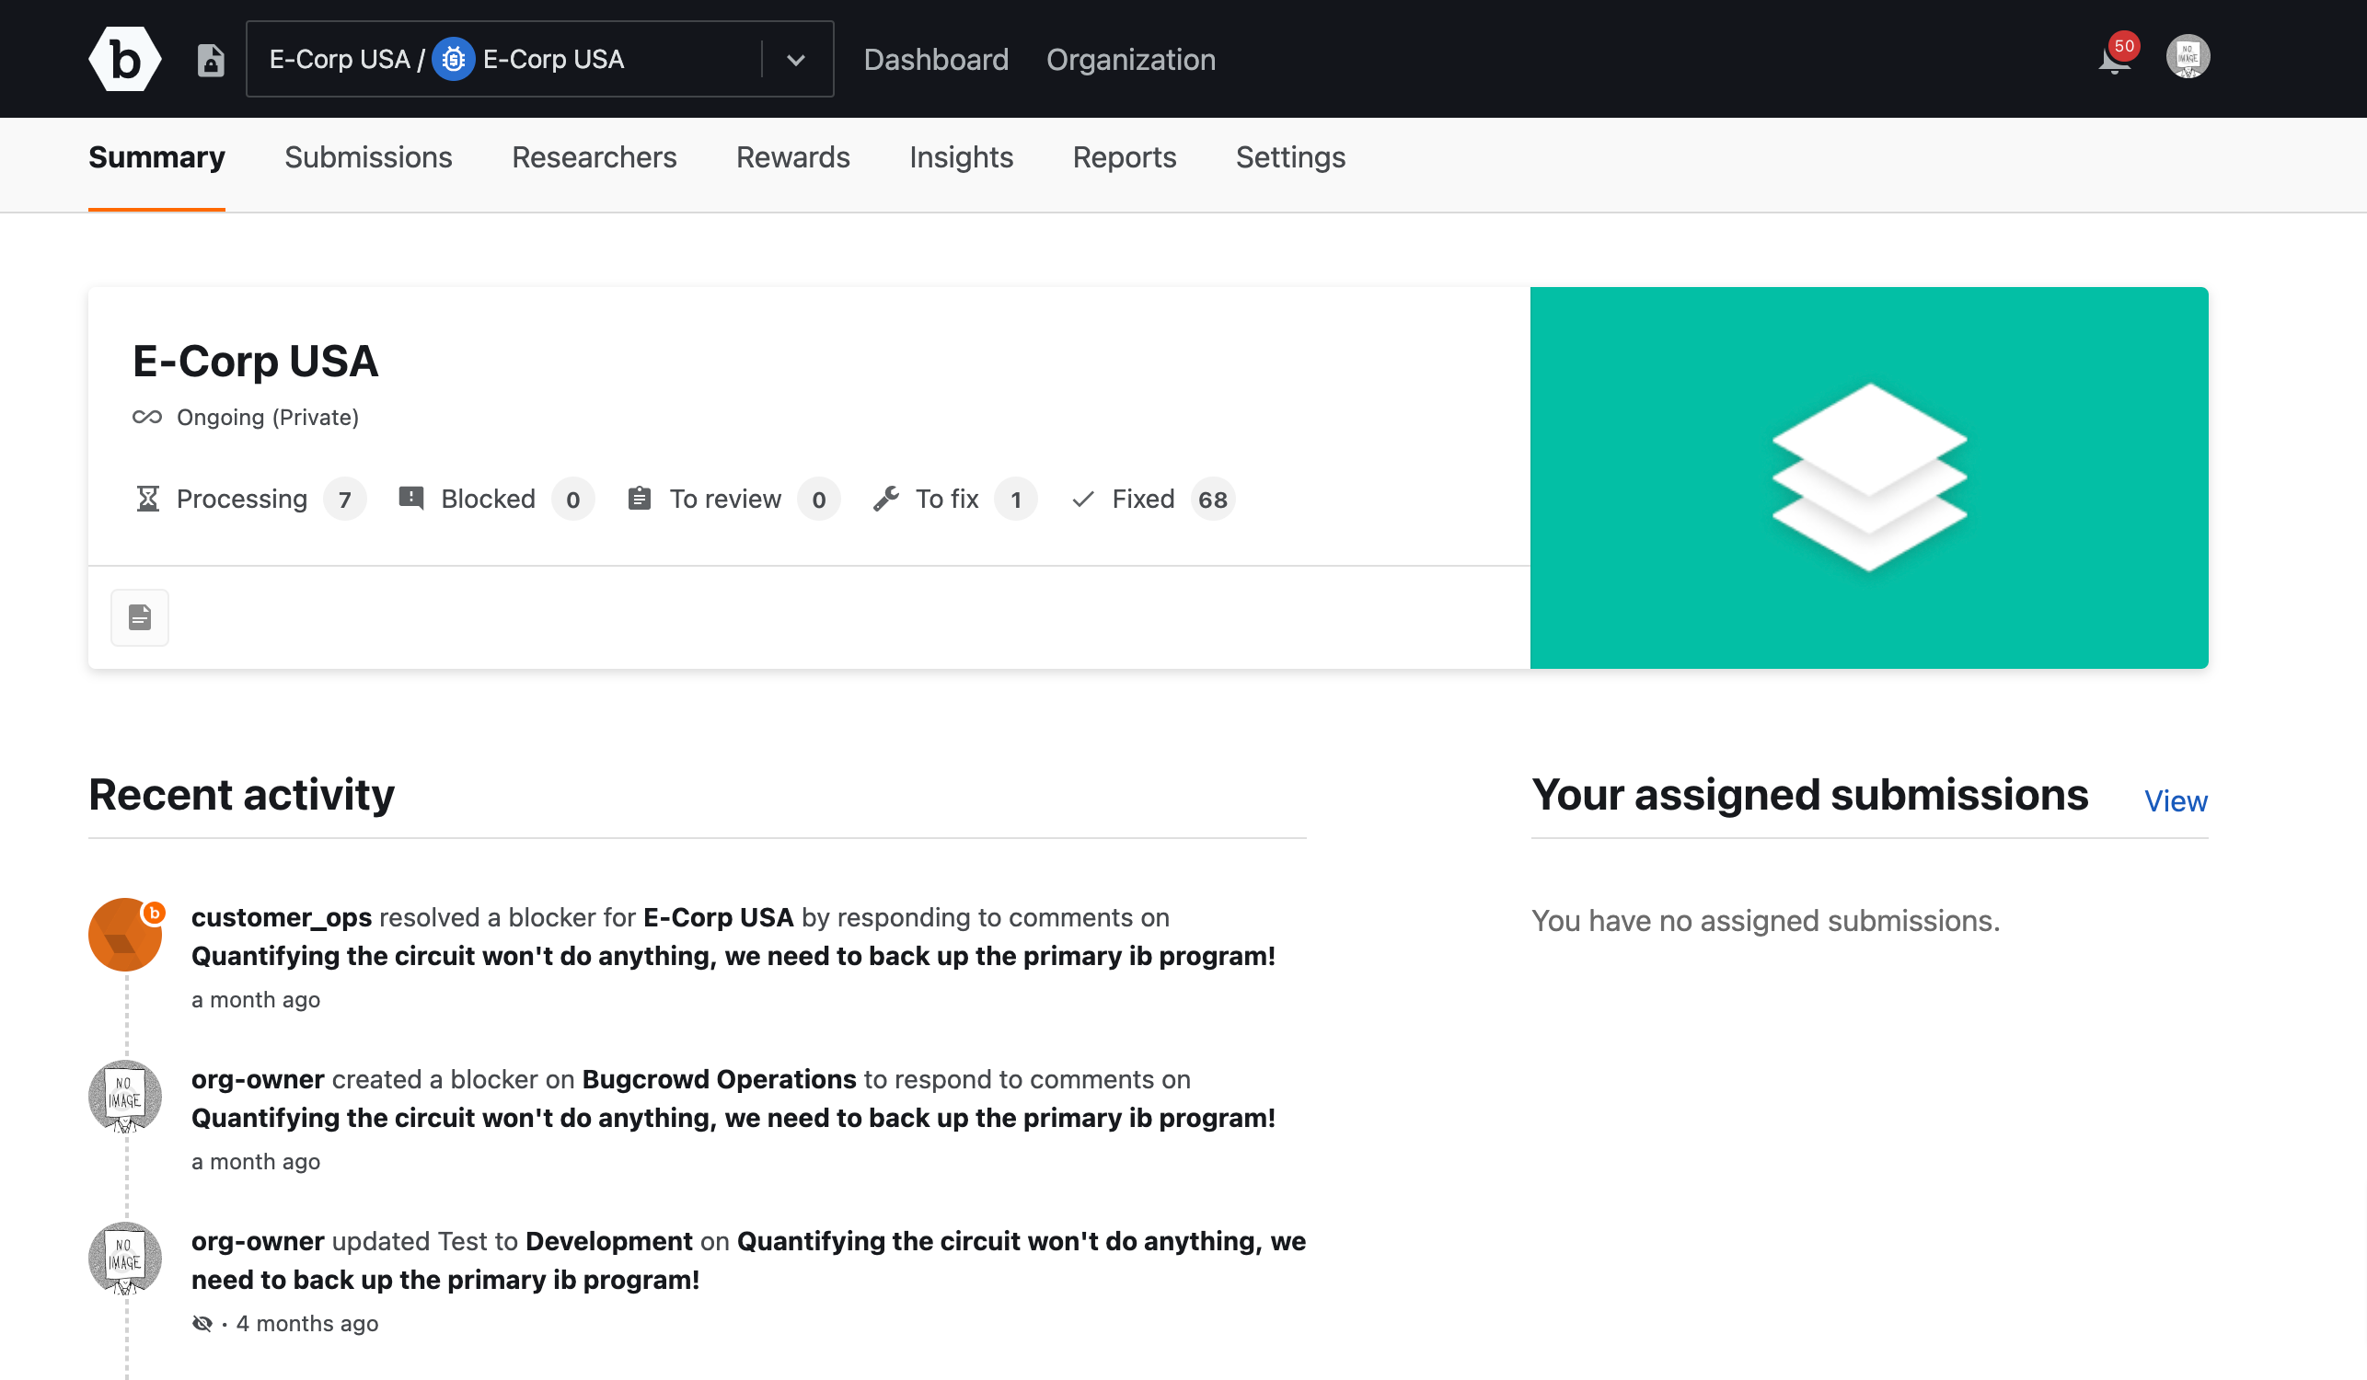Open the Insights tab
The width and height of the screenshot is (2367, 1380).
pyautogui.click(x=961, y=157)
